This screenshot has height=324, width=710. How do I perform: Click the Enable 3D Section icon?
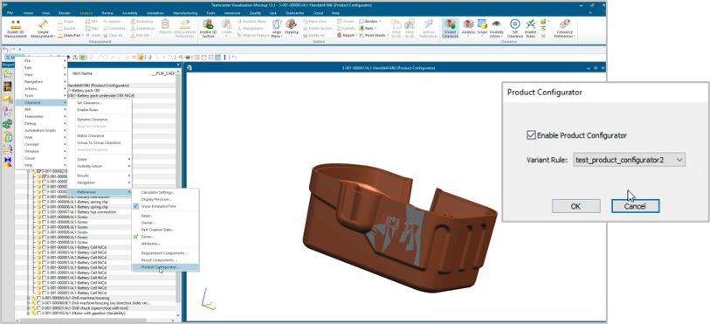[x=209, y=28]
